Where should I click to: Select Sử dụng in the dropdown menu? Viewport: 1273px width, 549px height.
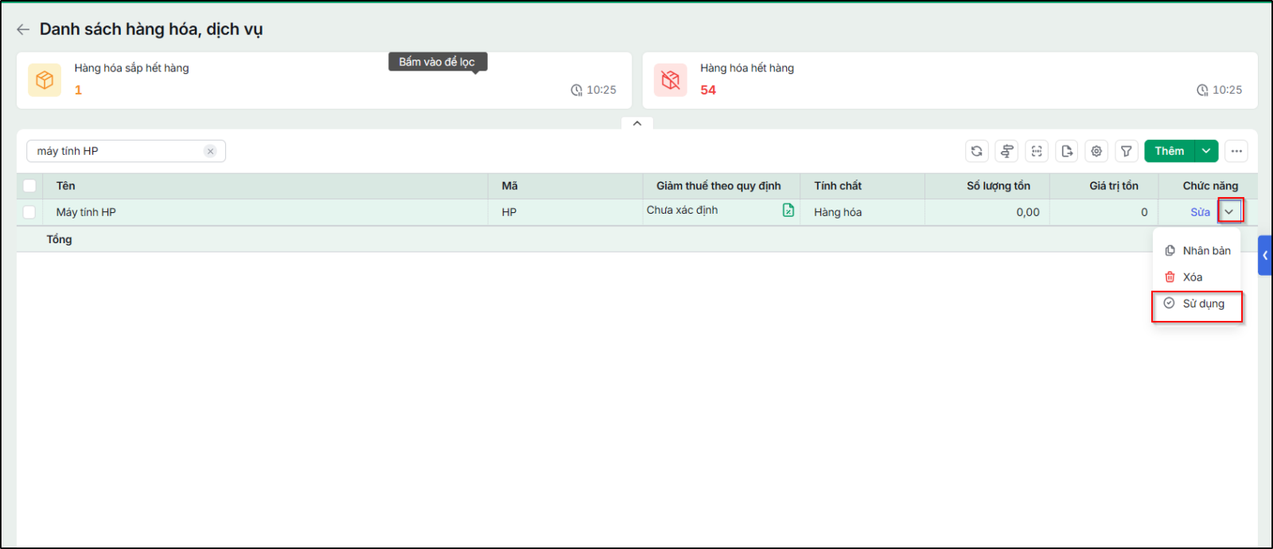[x=1197, y=303]
